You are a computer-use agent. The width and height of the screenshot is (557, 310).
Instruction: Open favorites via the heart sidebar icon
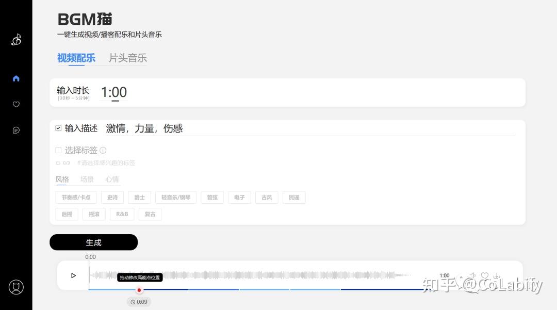16,104
